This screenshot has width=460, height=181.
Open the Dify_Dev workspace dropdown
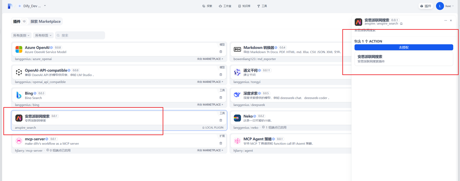pos(32,6)
